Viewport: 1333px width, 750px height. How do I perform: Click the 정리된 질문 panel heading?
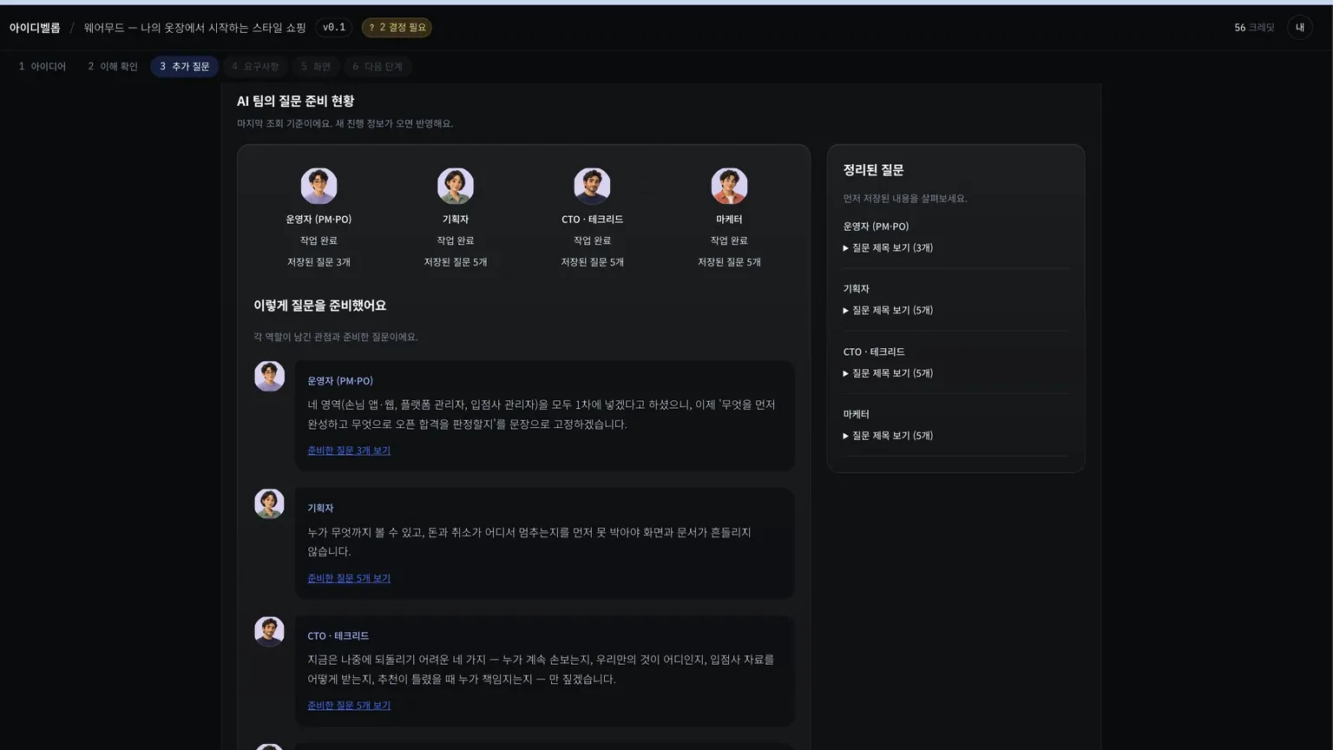(x=873, y=170)
